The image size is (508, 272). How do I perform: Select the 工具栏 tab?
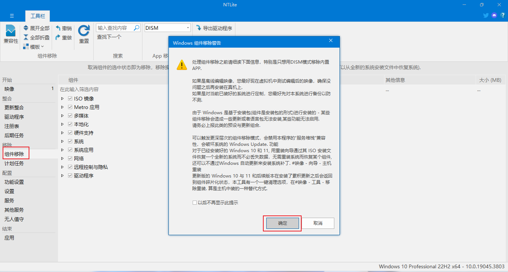(x=38, y=16)
